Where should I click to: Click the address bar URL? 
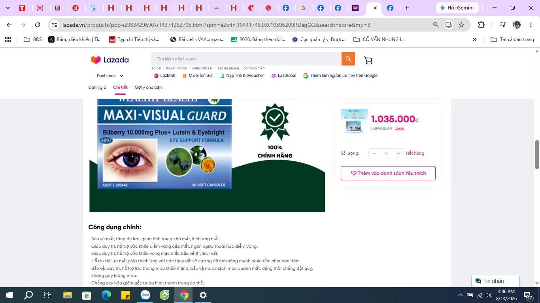point(216,25)
